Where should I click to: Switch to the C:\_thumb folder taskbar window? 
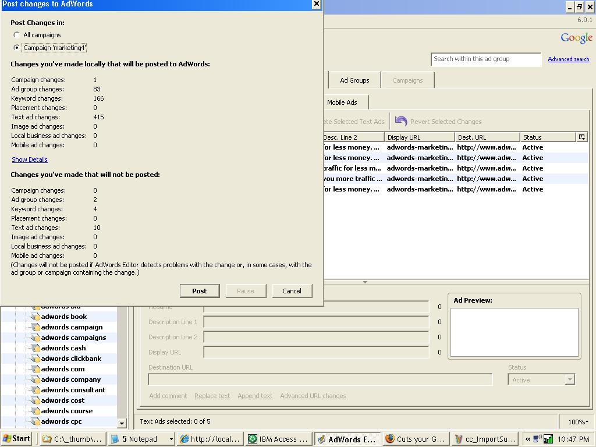(x=73, y=439)
